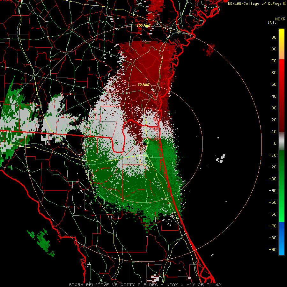Click the -40 value on the velocity scale
This screenshot has width=287, height=287.
click(x=273, y=191)
